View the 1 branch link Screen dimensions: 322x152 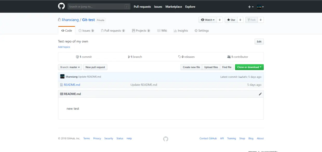pos(135,57)
